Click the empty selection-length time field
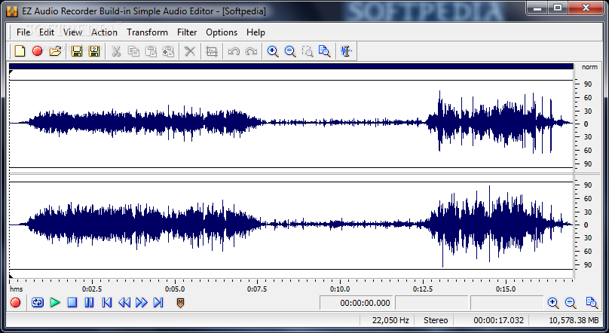 (506, 303)
